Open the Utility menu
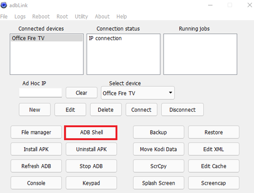 point(81,17)
